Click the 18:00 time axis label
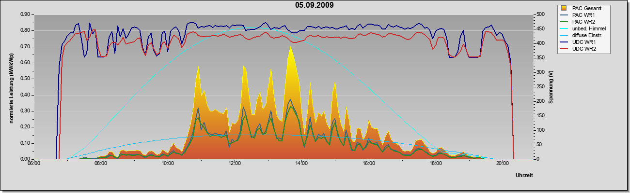The height and width of the screenshot is (193, 630). 436,164
